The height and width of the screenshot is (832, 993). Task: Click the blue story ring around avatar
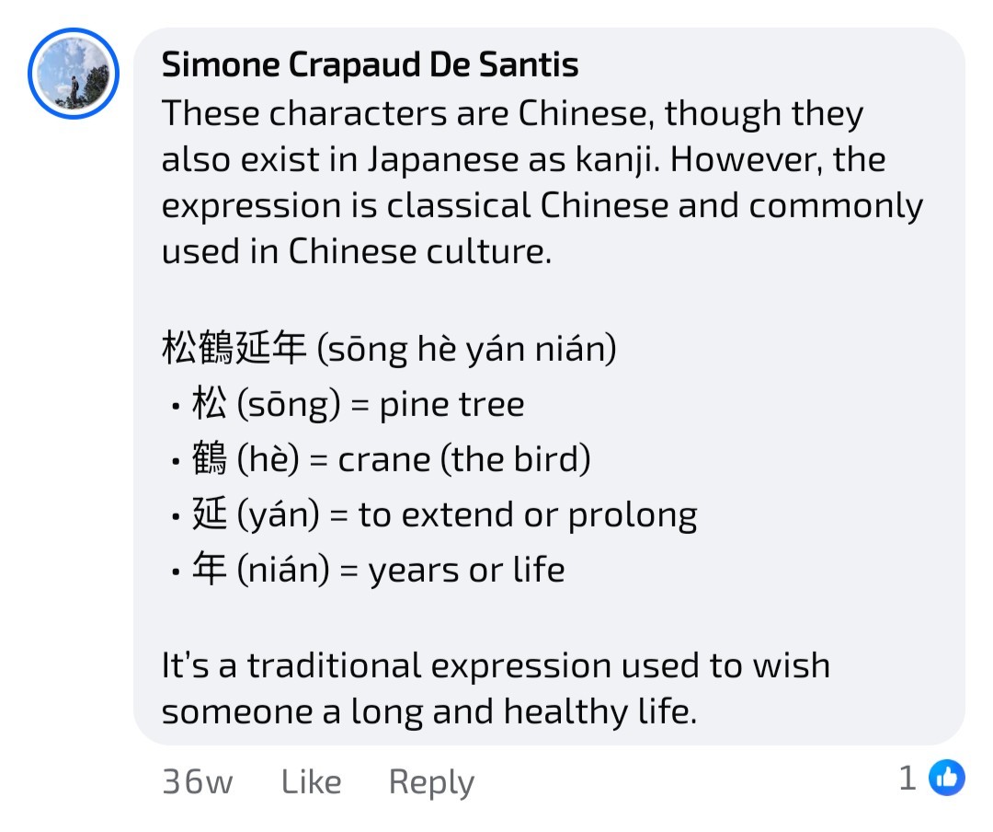[74, 74]
